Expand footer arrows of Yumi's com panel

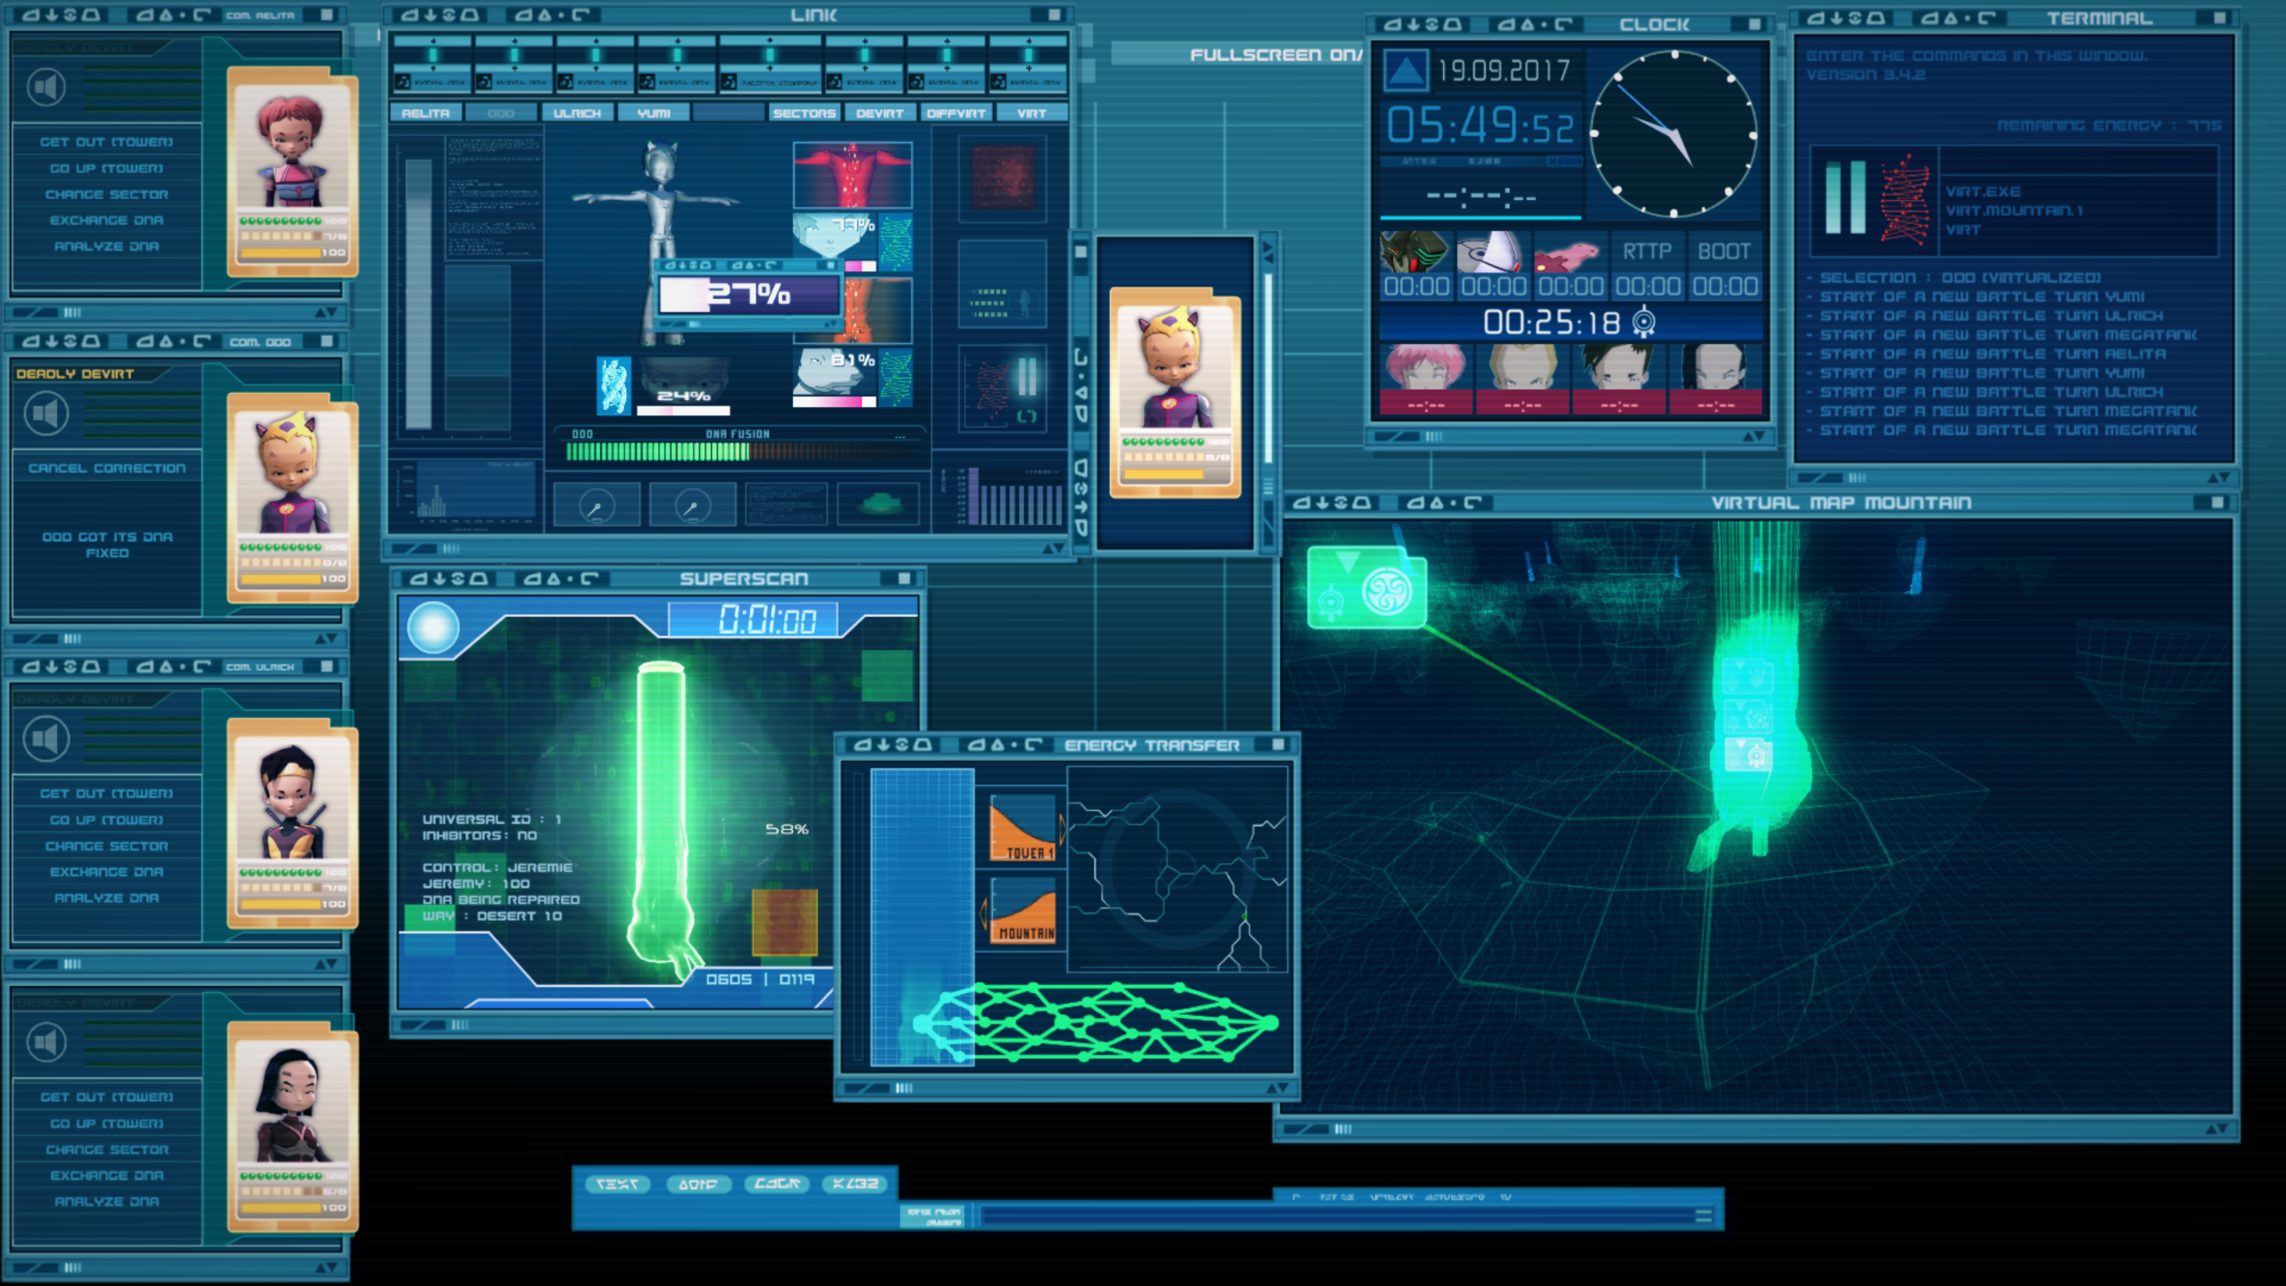(x=325, y=1267)
